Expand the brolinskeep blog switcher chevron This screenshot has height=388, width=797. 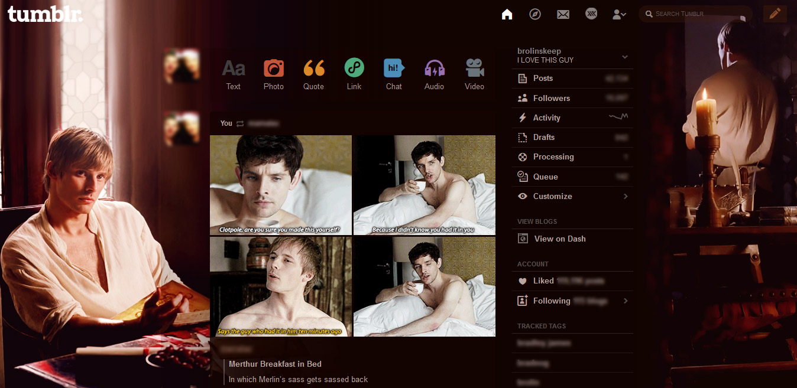click(x=625, y=57)
